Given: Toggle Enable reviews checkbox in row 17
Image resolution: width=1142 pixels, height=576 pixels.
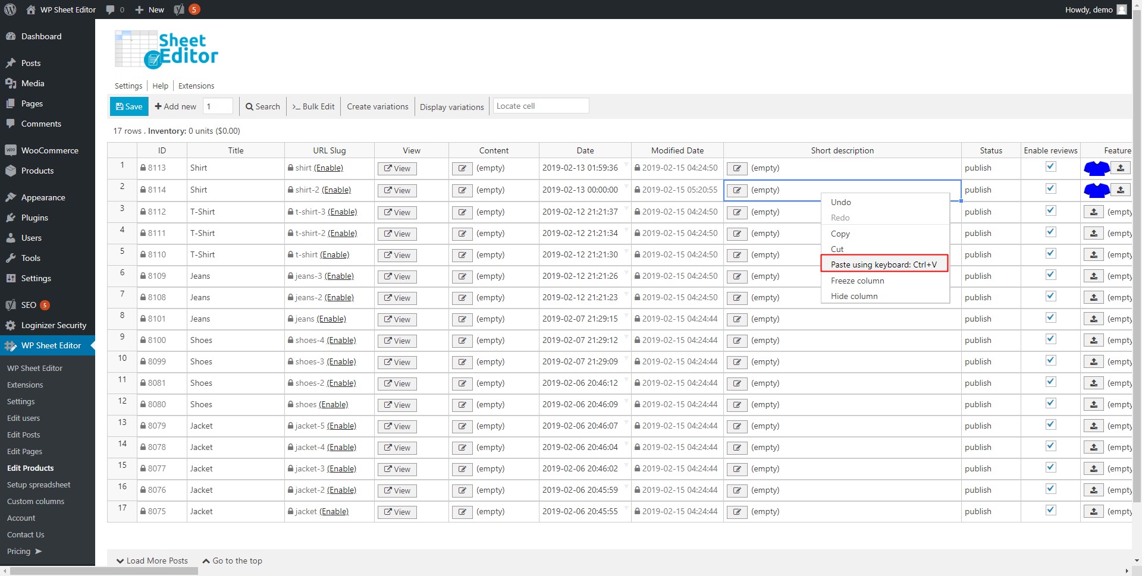Looking at the screenshot, I should click(x=1050, y=510).
